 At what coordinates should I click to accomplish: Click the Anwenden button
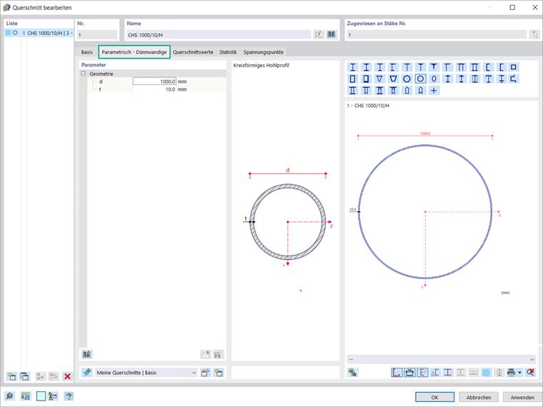coord(522,397)
